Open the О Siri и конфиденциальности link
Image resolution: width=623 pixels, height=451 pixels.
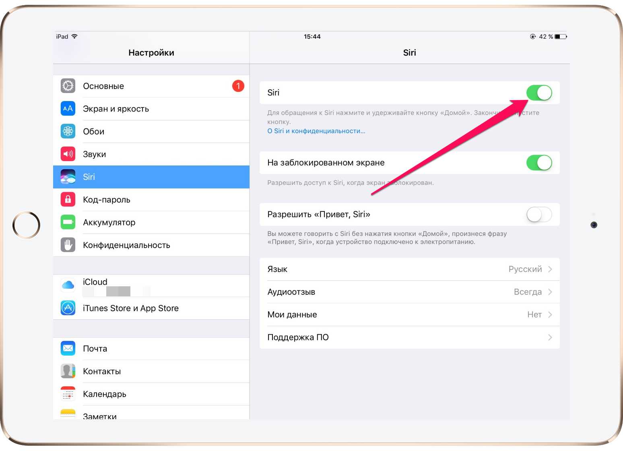316,131
